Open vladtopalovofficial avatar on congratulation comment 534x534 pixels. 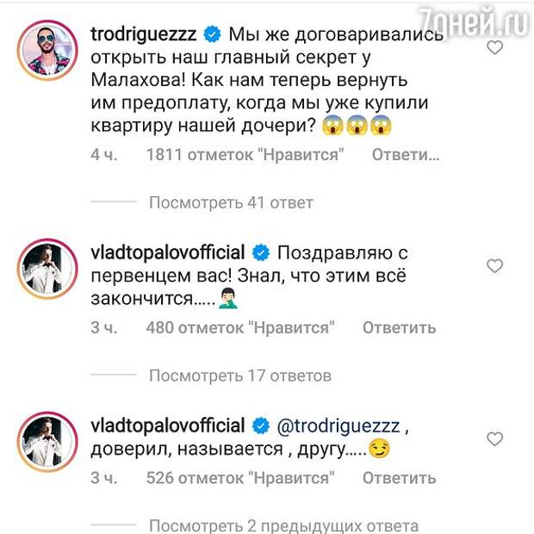pos(47,269)
